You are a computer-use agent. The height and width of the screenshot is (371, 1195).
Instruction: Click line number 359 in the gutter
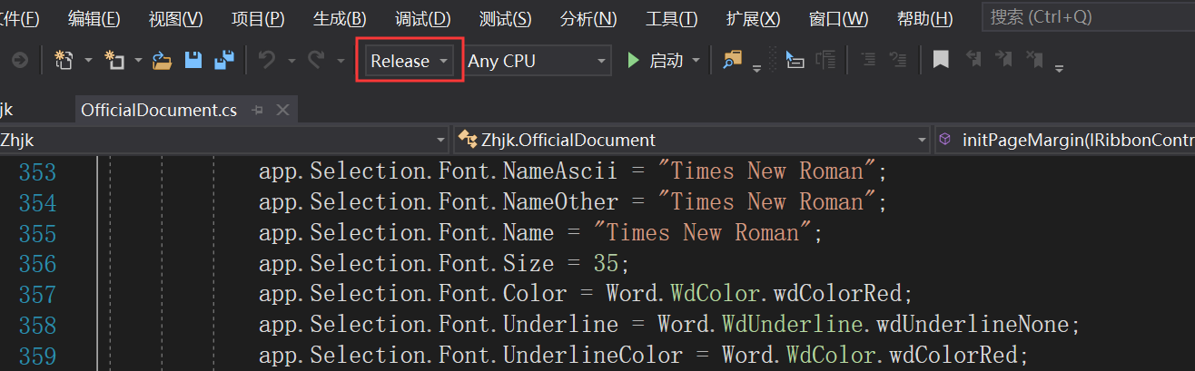[37, 356]
